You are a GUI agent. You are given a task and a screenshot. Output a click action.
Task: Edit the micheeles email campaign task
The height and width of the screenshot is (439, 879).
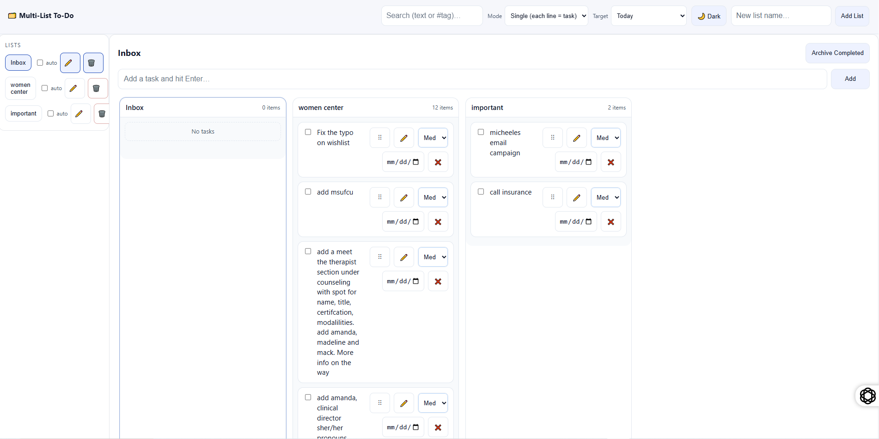577,138
